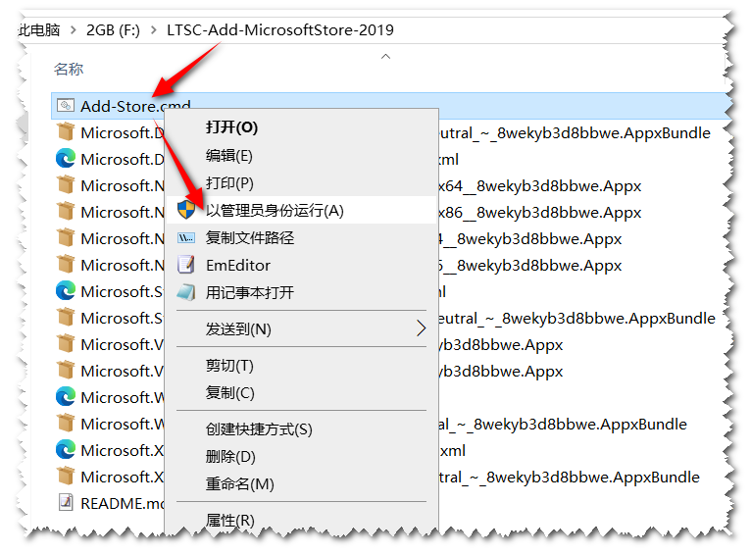Navigate to 此电脑 in the address bar

[39, 29]
